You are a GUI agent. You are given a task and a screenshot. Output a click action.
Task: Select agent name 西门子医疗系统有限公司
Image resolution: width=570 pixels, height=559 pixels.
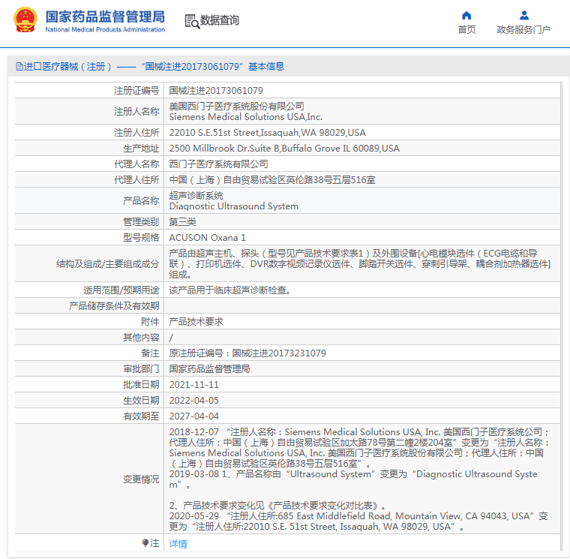tap(218, 164)
